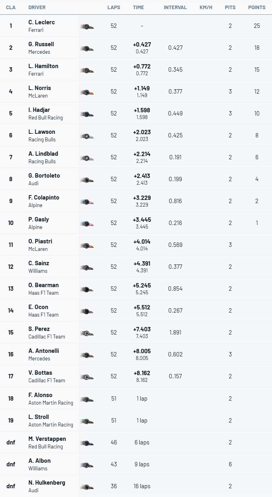272x497 pixels.
Task: Click the O. Piastri row in position 11
Action: coord(136,245)
